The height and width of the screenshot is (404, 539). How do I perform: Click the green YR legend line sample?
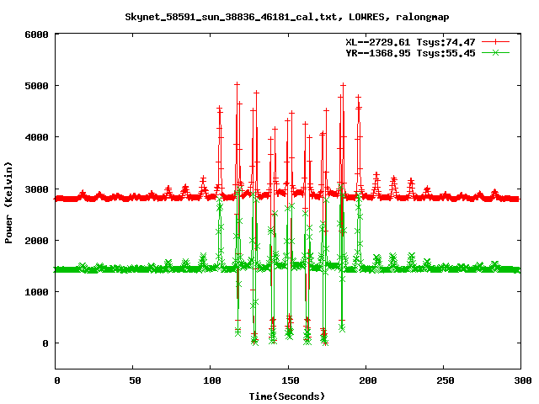point(495,53)
